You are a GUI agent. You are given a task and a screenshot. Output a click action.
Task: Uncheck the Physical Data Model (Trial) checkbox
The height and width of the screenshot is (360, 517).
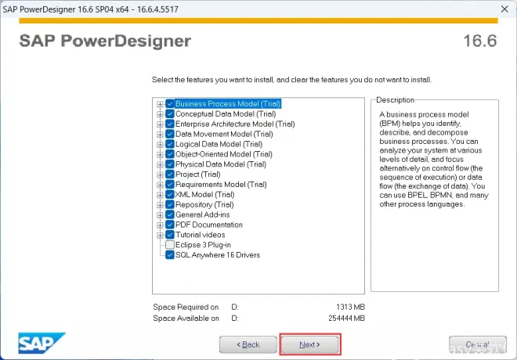pos(170,164)
